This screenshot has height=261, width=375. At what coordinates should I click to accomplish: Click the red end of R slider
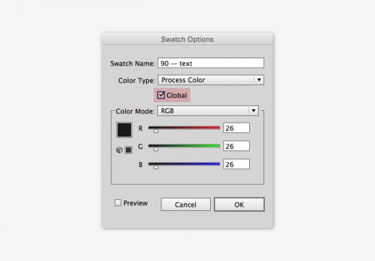tap(218, 128)
